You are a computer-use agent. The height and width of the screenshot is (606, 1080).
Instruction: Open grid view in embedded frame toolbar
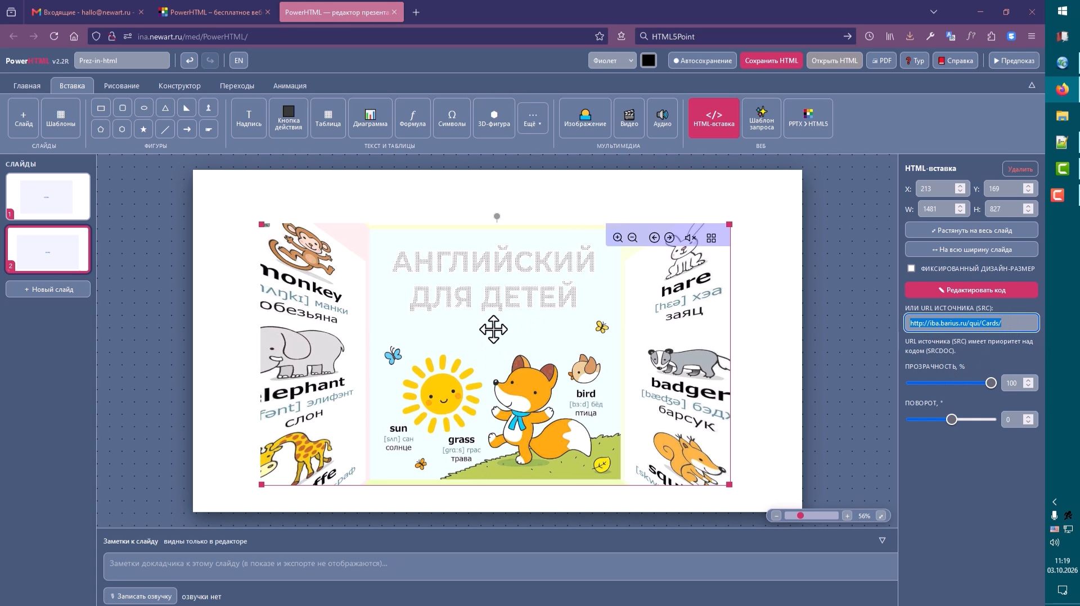pos(711,238)
